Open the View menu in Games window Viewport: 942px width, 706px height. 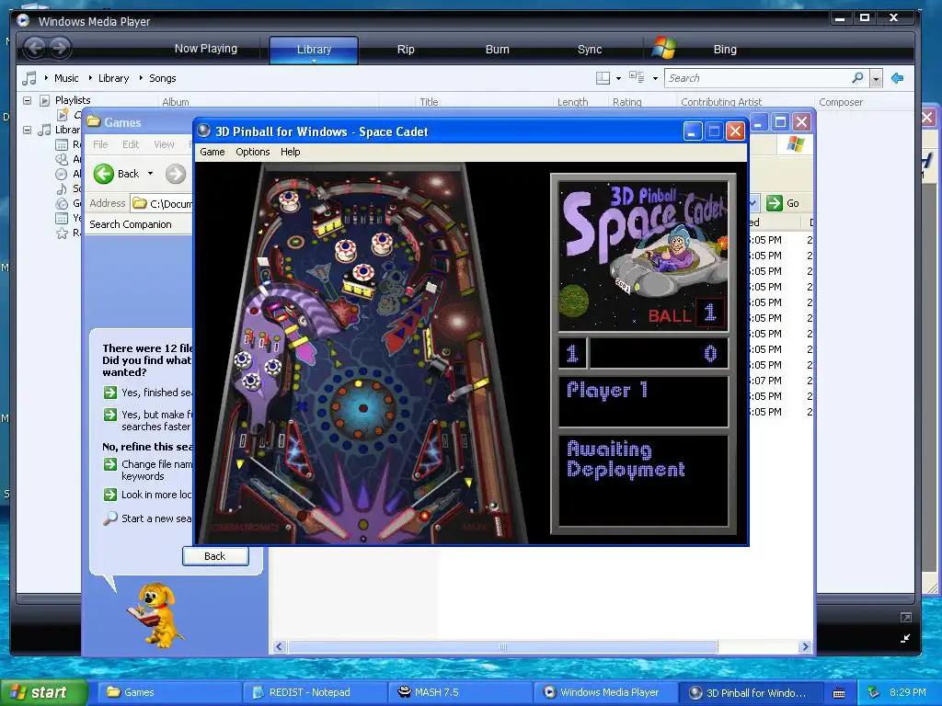164,144
